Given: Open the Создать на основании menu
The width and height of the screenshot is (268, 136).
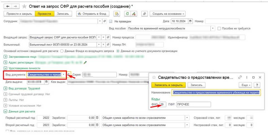Looking at the screenshot, I should pyautogui.click(x=167, y=14).
